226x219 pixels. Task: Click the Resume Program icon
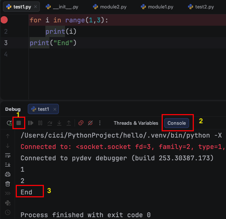31,123
